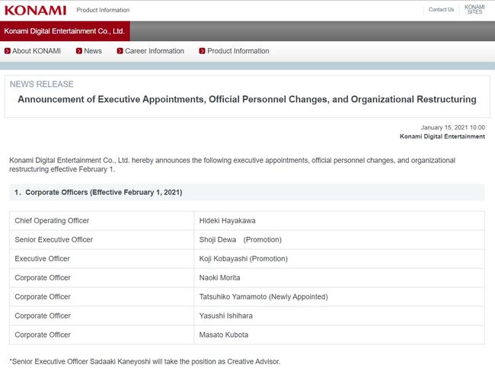
Task: Open the Career Information page
Action: tap(155, 51)
